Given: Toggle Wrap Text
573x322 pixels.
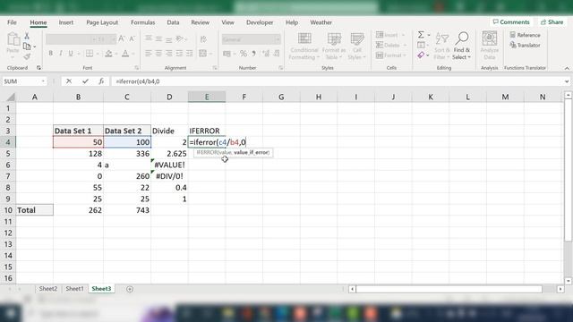Looking at the screenshot, I should 203,38.
